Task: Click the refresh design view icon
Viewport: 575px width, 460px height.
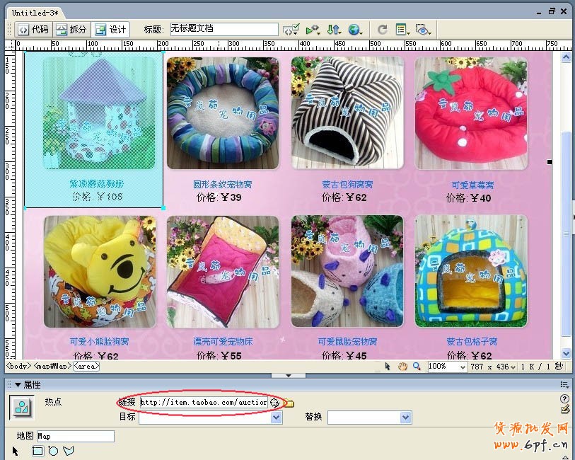Action: tap(383, 30)
